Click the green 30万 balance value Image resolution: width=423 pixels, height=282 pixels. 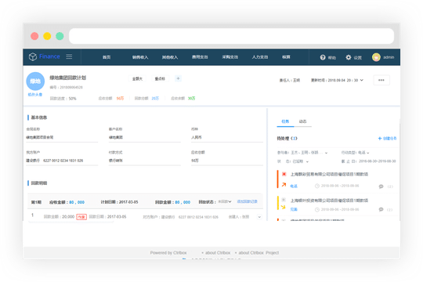click(x=192, y=98)
